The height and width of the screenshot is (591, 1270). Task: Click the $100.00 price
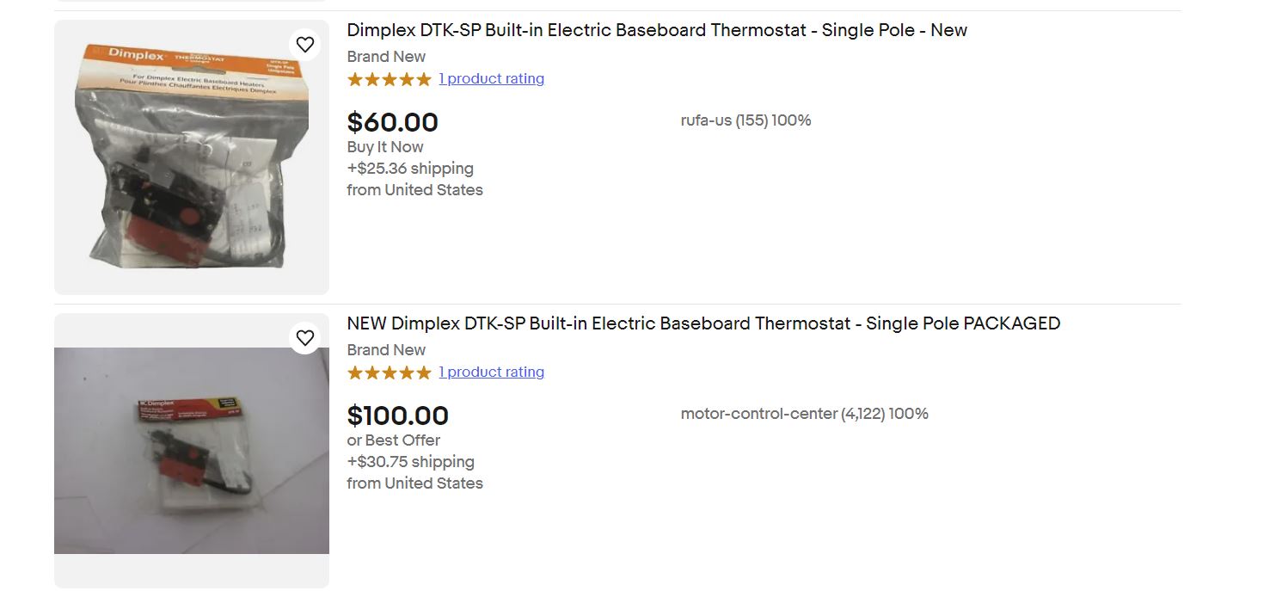398,416
